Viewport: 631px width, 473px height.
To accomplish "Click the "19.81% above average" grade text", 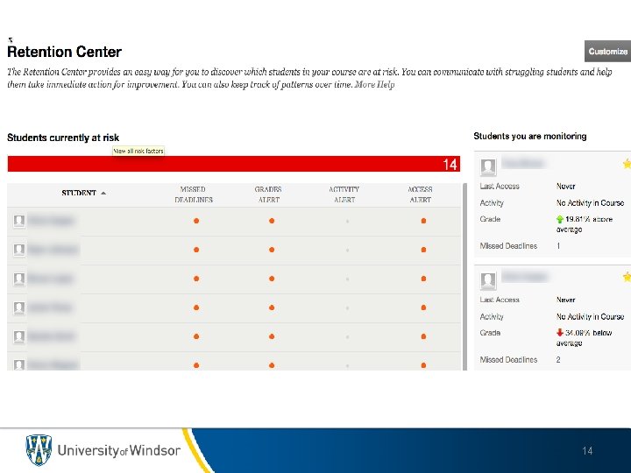I will [585, 224].
